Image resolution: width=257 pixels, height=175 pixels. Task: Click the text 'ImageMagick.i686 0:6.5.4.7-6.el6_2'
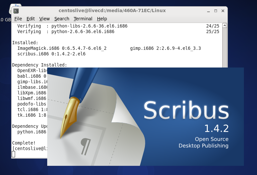pyautogui.click(x=62, y=49)
